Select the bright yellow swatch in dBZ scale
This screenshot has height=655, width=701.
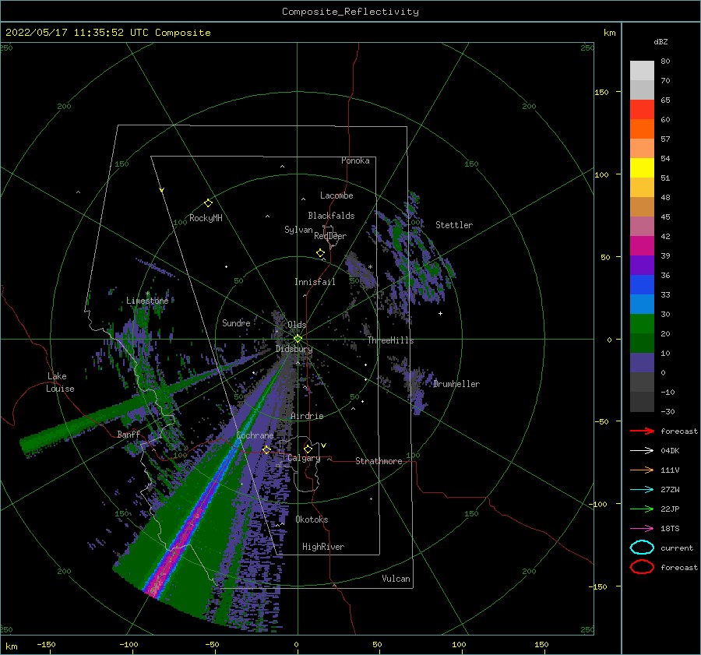click(642, 168)
